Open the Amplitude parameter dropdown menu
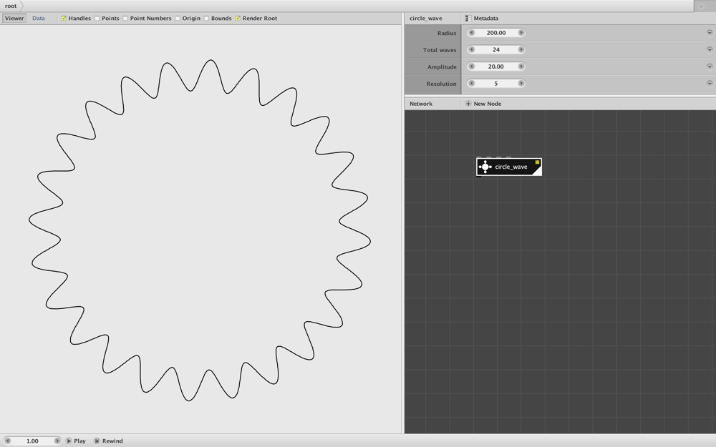 710,67
